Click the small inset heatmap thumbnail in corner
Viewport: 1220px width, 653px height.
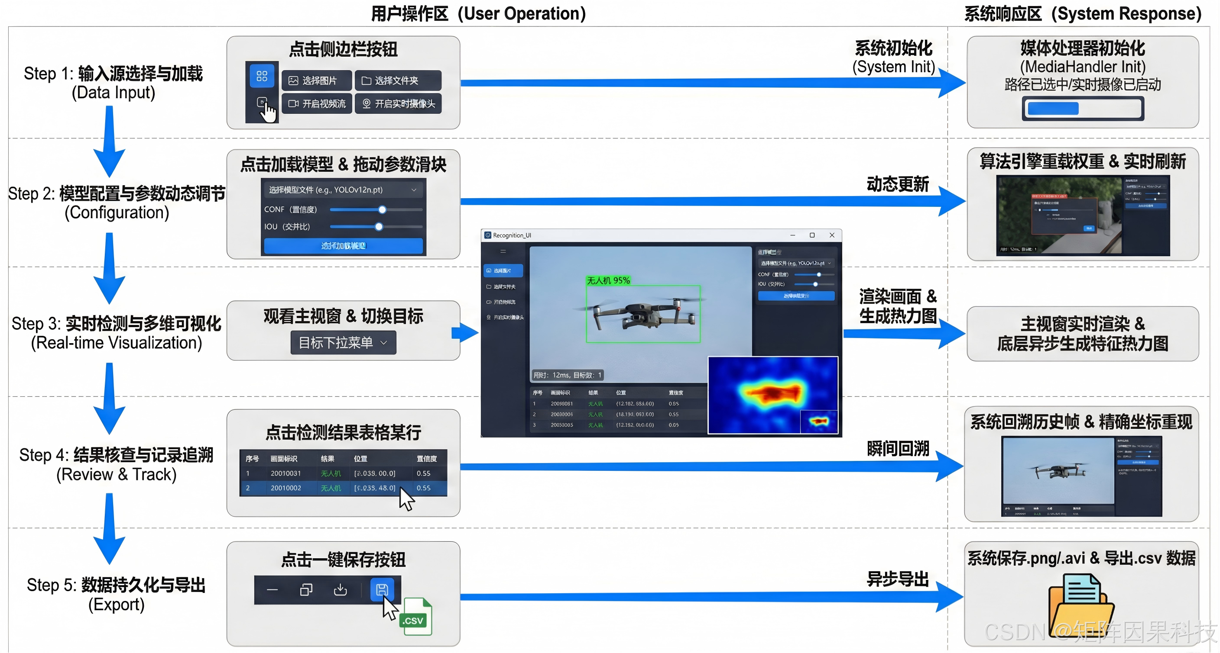click(x=819, y=421)
